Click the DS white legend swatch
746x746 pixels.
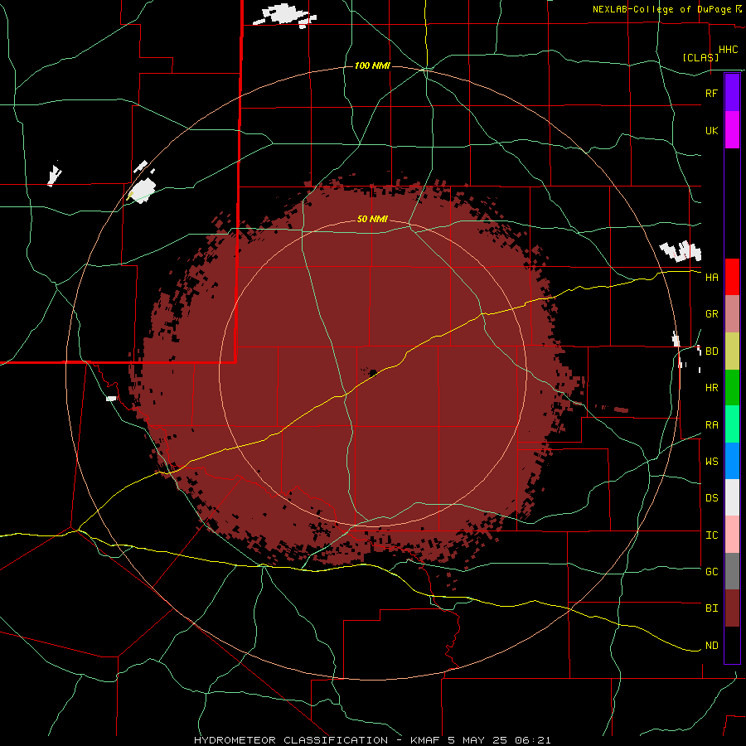click(732, 497)
